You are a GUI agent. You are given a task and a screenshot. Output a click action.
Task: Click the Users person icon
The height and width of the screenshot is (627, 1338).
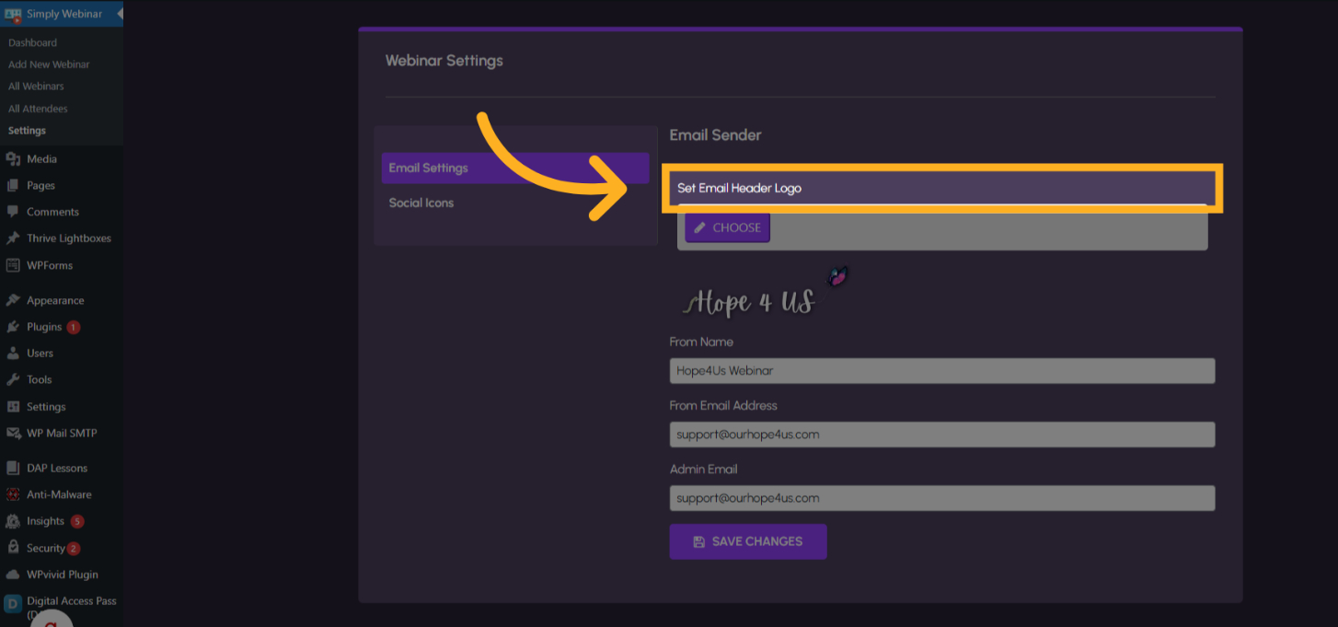point(13,354)
